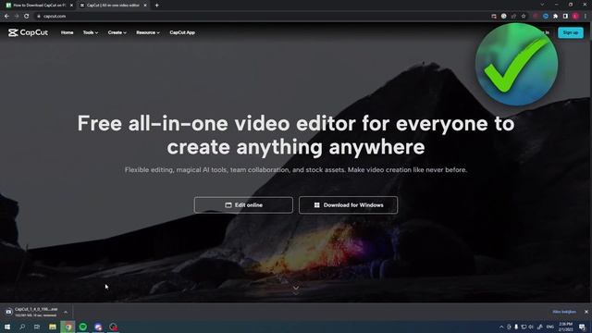Image resolution: width=592 pixels, height=333 pixels.
Task: Expand the Create dropdown menu
Action: coord(117,32)
